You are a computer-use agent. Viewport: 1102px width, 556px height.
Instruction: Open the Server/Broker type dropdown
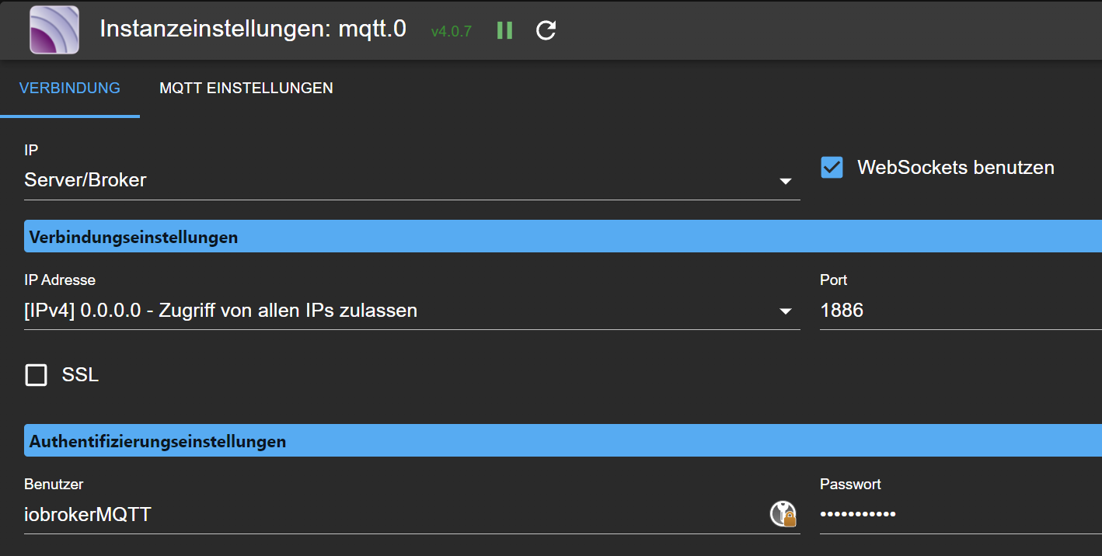412,180
